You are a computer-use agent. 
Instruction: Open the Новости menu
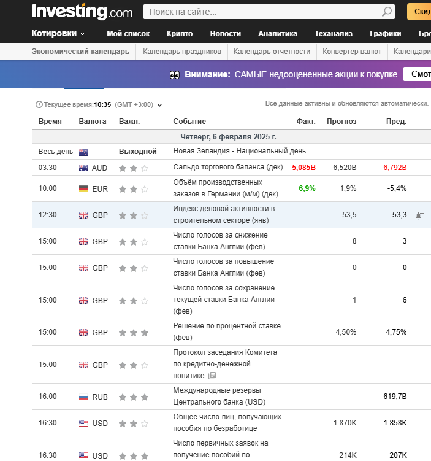225,34
